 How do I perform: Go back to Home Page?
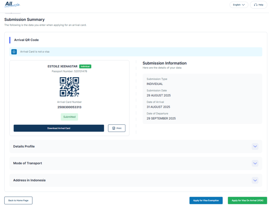click(18, 200)
